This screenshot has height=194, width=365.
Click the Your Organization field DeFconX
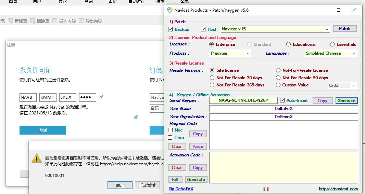point(284,116)
